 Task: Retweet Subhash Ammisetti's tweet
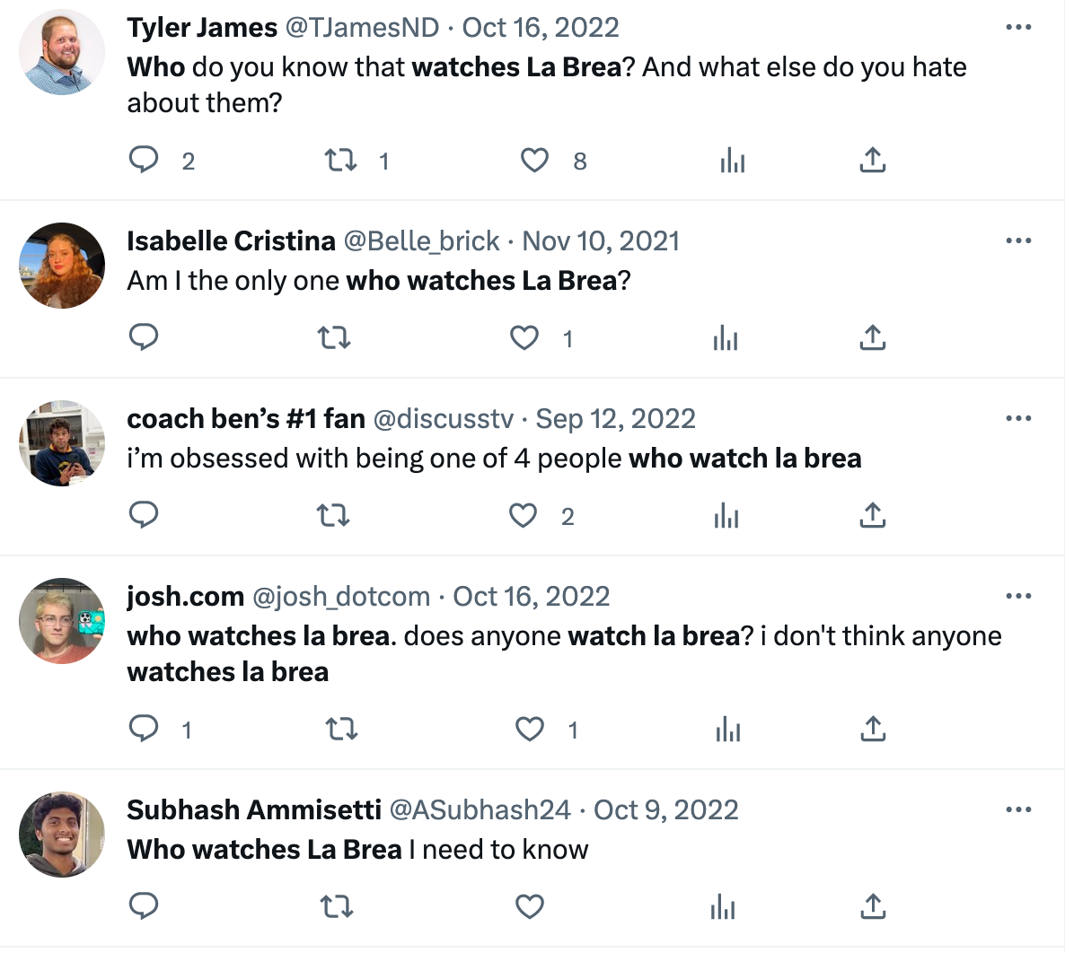336,906
